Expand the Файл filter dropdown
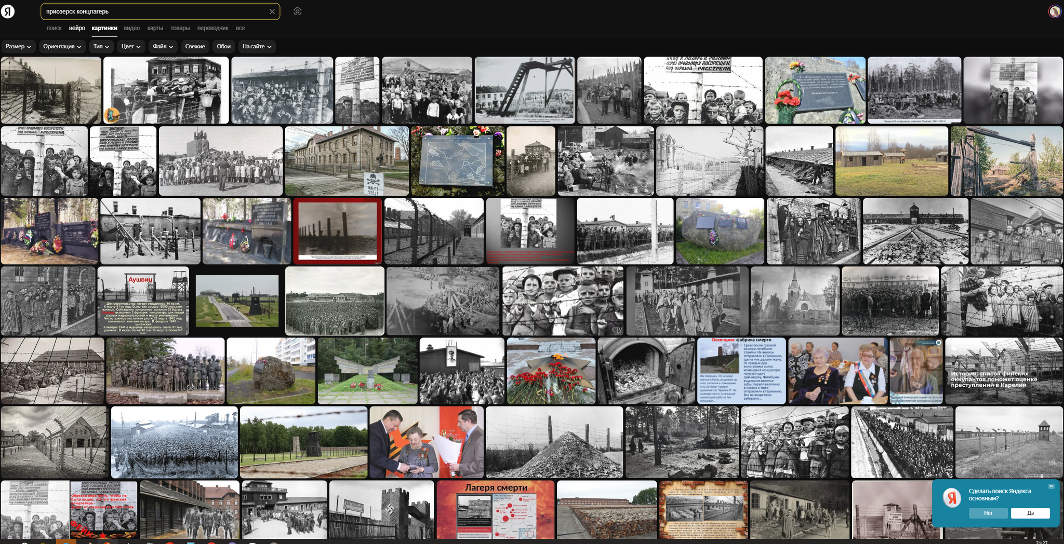This screenshot has width=1064, height=544. pyautogui.click(x=163, y=47)
